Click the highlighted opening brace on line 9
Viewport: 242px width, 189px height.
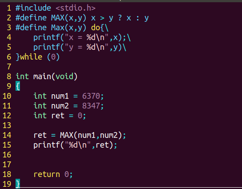[18, 86]
